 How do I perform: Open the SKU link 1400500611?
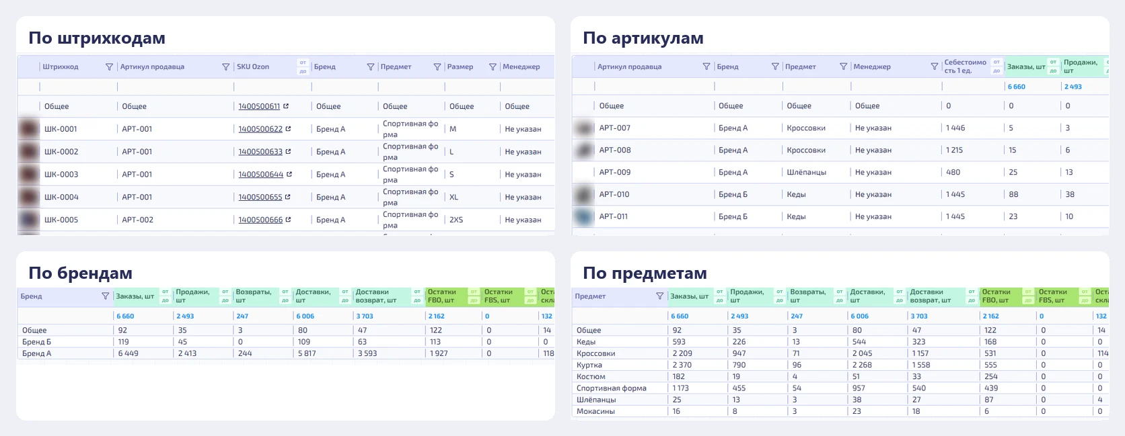point(259,106)
